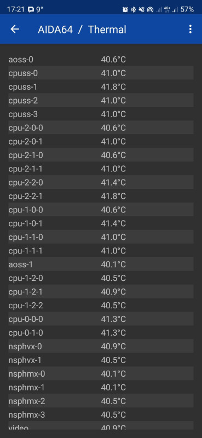Image resolution: width=202 pixels, height=438 pixels.
Task: Select the nsphmx-2 sensor row
Action: click(x=101, y=401)
